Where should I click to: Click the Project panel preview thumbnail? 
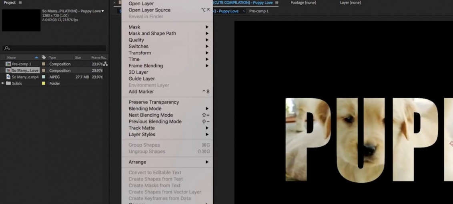(x=21, y=20)
